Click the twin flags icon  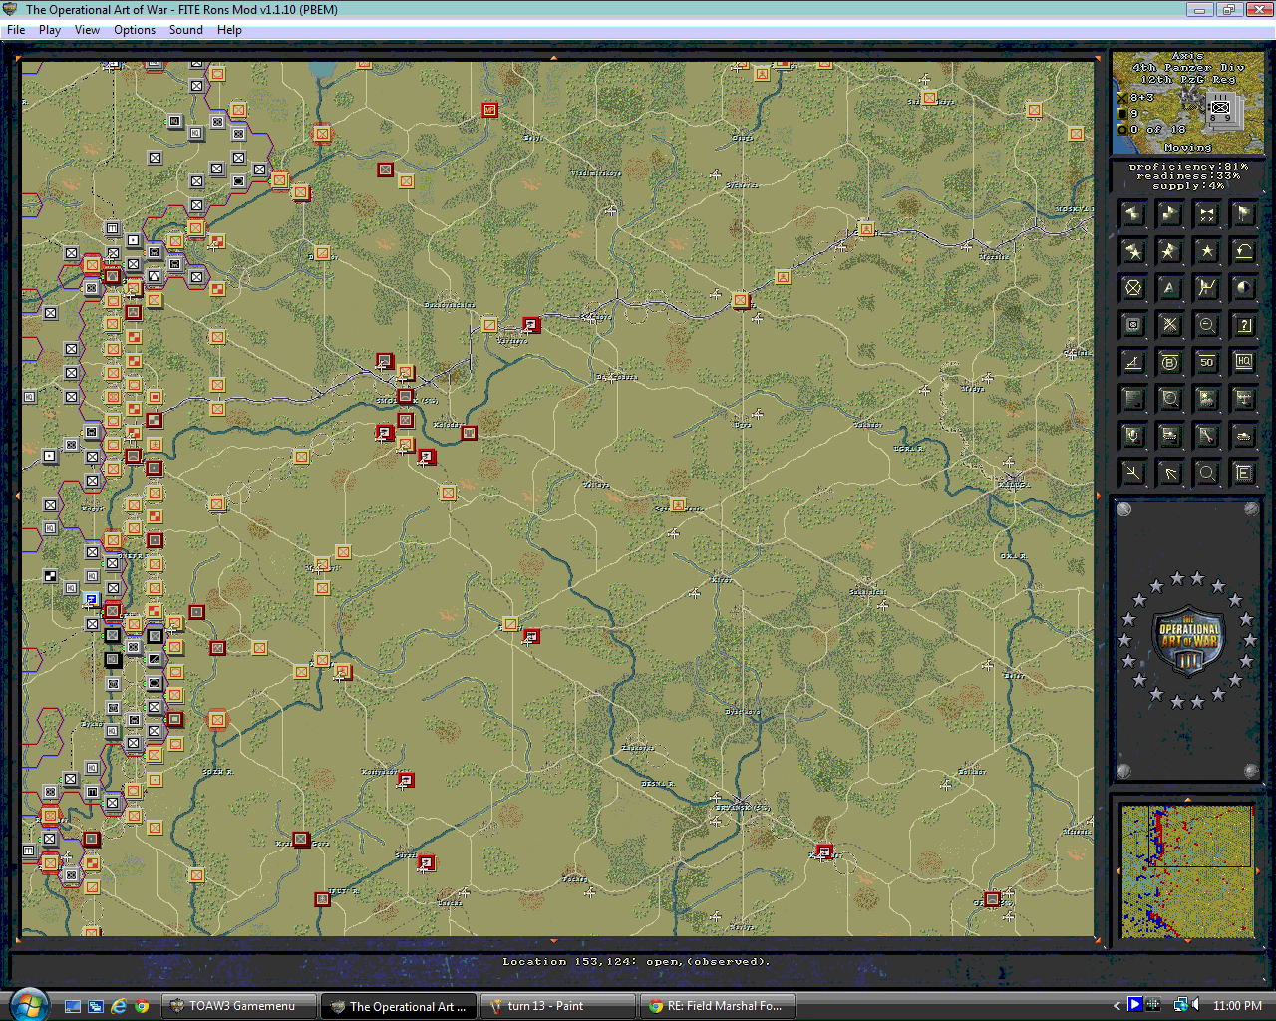tap(1244, 213)
